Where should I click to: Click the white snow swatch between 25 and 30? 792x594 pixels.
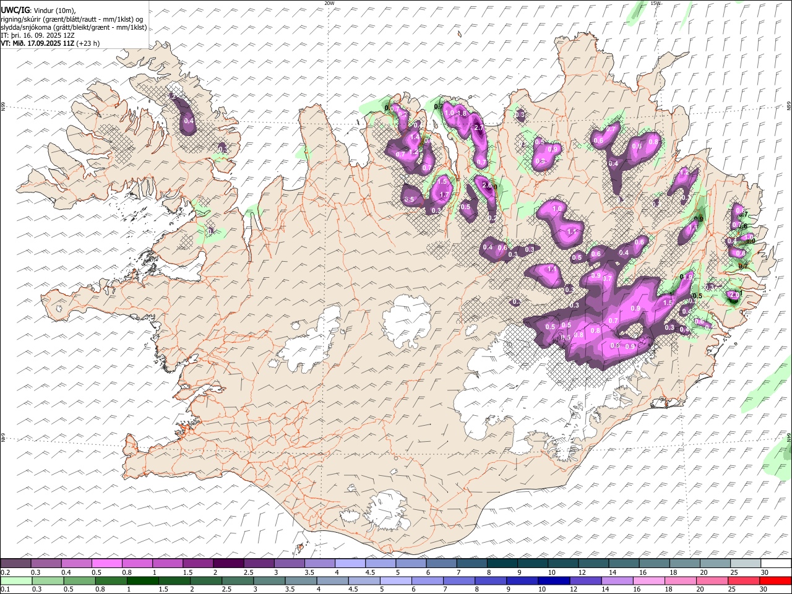746,563
